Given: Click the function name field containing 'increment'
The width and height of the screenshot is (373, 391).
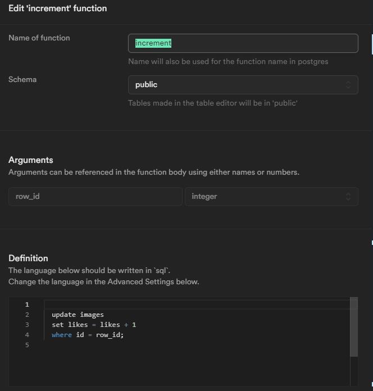Looking at the screenshot, I should (243, 43).
